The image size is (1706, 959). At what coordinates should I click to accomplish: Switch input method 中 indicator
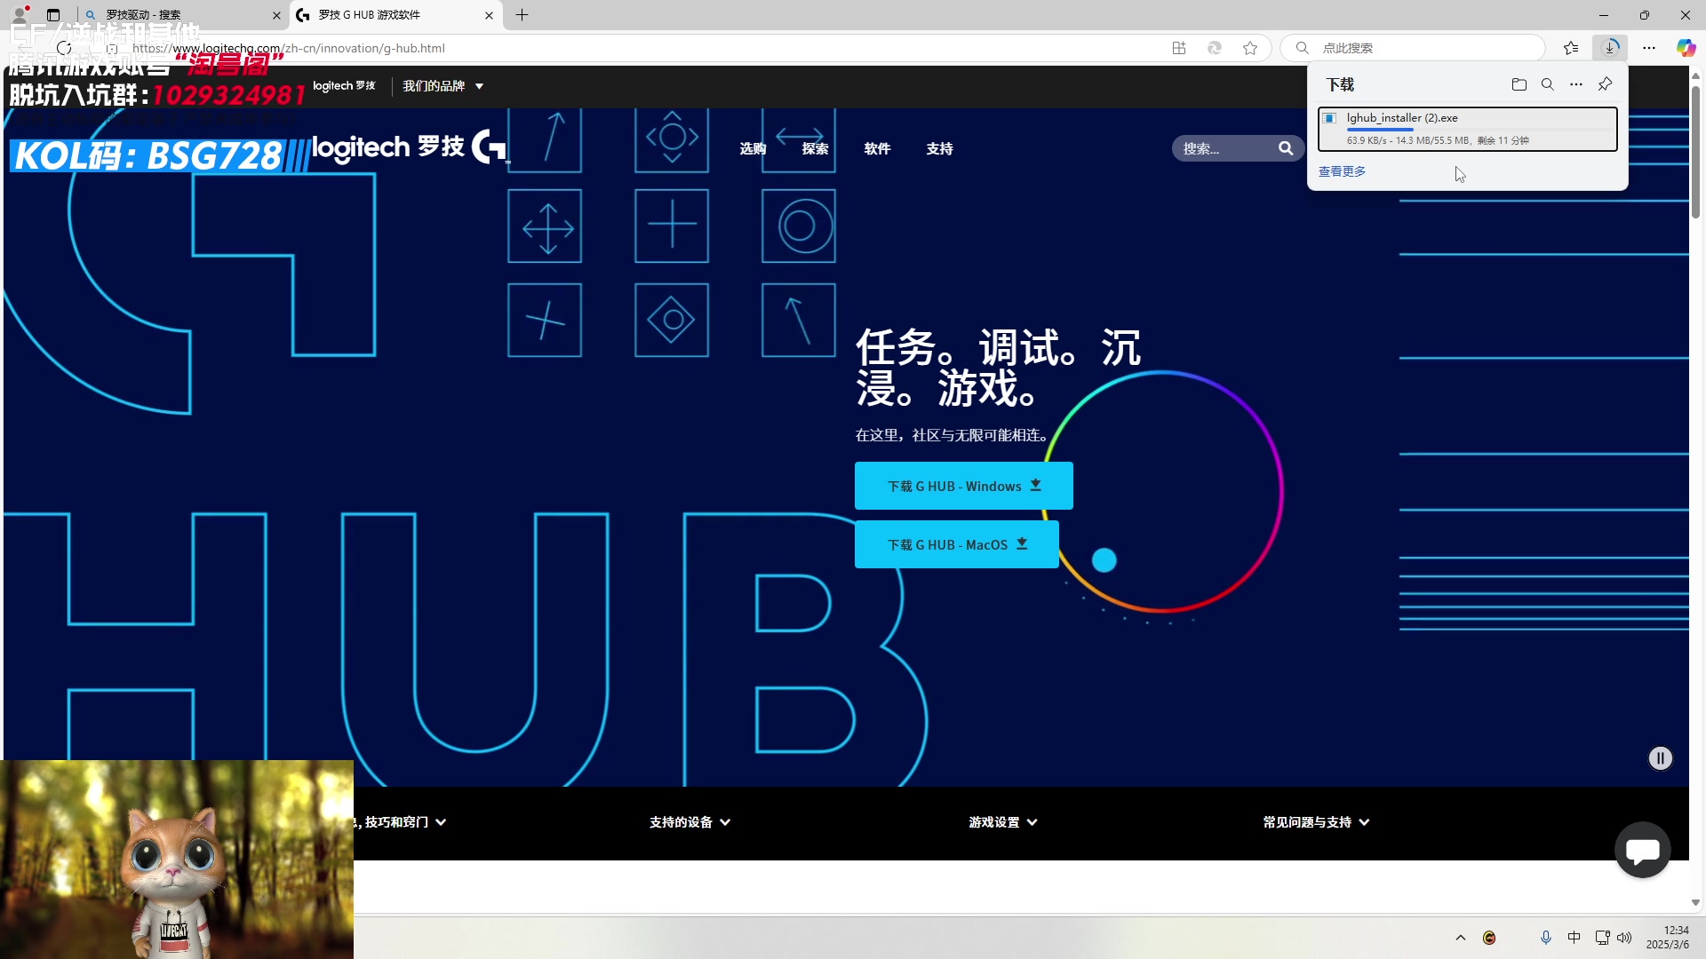tap(1574, 938)
